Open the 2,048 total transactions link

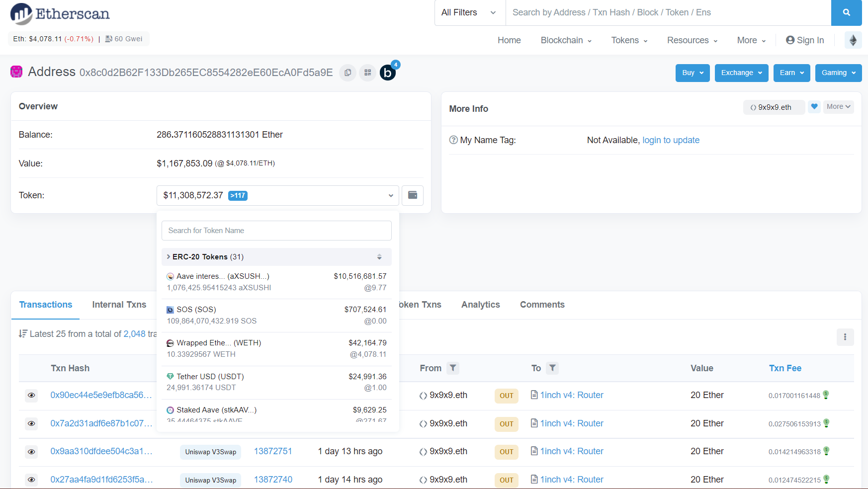(x=134, y=334)
